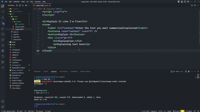Open the Edit menu
200x112 pixels.
click(10, 2)
